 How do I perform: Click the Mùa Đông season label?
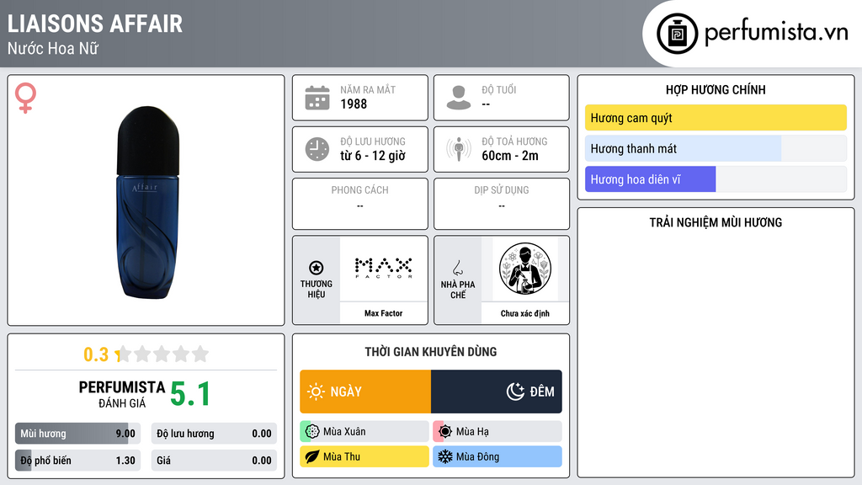[477, 456]
